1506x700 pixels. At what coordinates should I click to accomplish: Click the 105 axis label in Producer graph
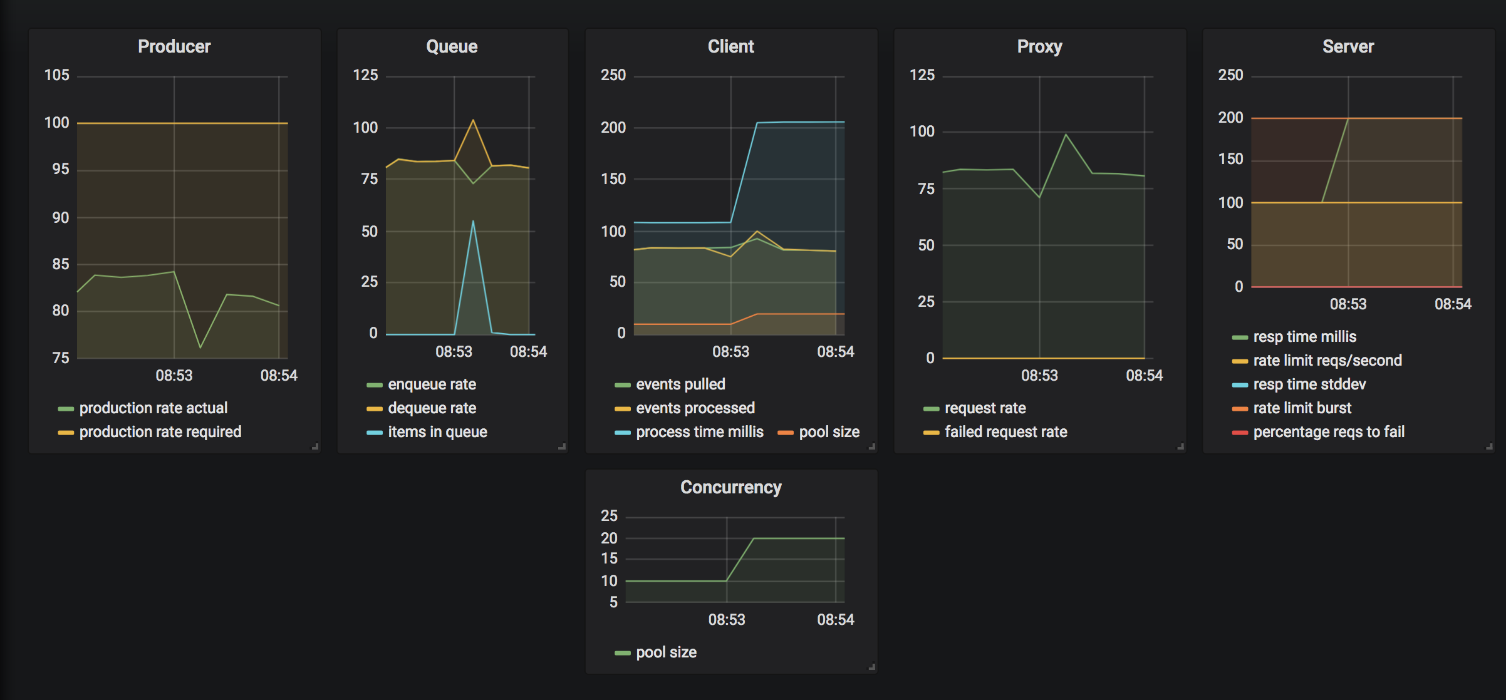(x=56, y=75)
